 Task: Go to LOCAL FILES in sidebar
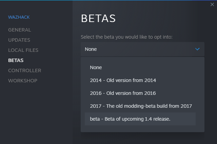coord(23,50)
